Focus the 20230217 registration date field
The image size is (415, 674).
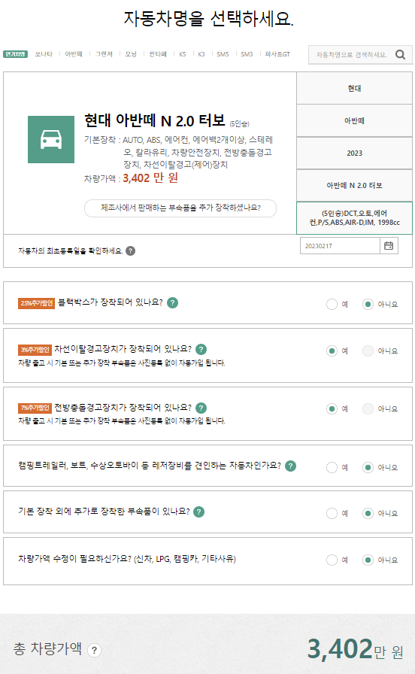point(340,246)
